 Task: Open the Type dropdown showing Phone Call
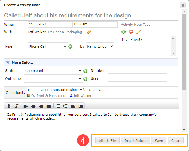[x=48, y=46]
